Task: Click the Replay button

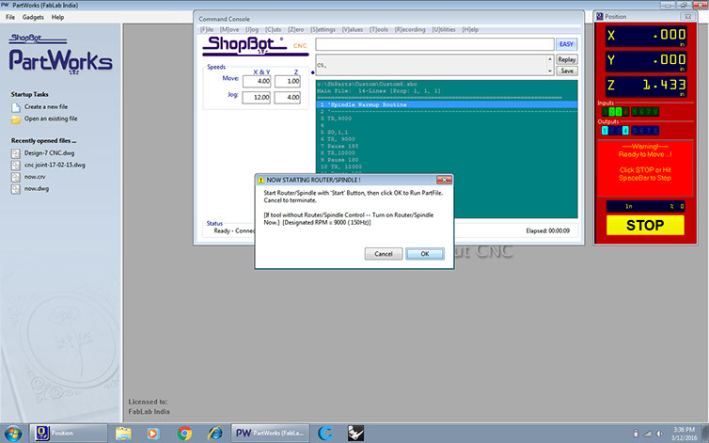Action: [x=566, y=60]
